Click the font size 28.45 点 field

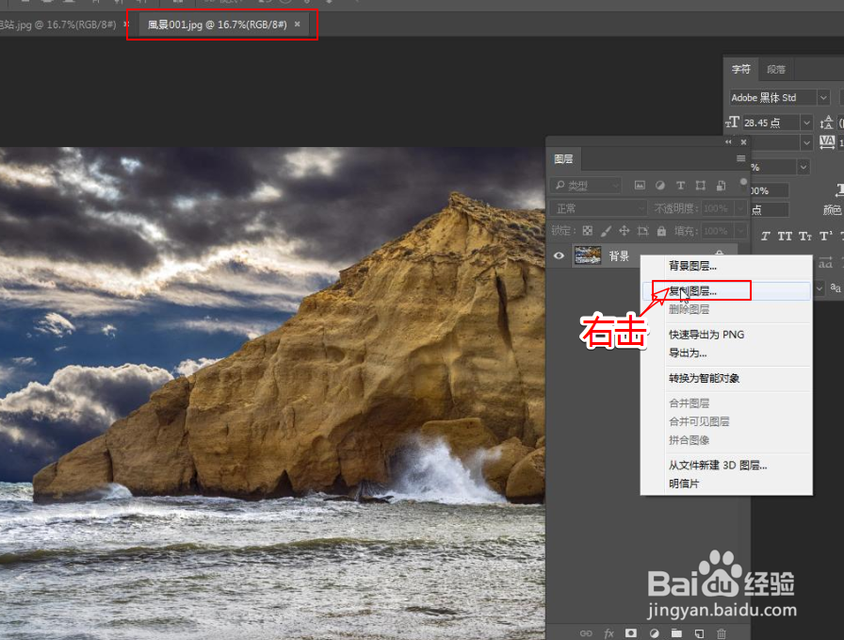click(x=771, y=123)
